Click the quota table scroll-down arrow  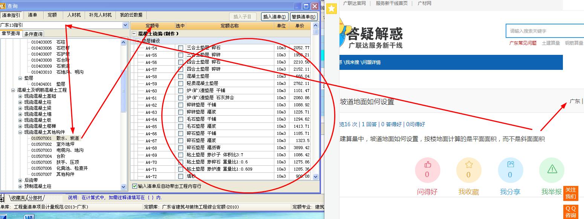coord(316,177)
